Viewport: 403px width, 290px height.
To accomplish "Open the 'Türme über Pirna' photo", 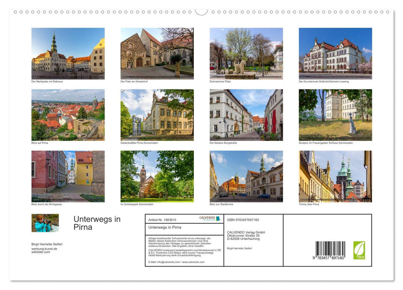I will point(335,176).
